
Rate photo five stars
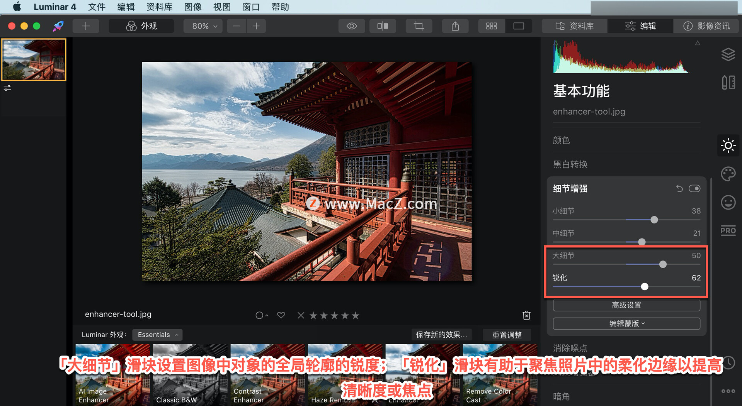click(x=356, y=315)
